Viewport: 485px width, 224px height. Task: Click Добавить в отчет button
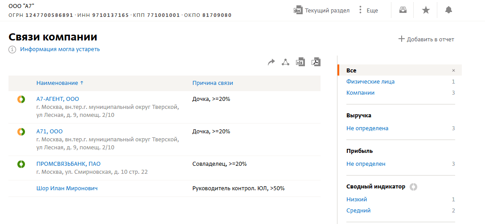point(426,39)
